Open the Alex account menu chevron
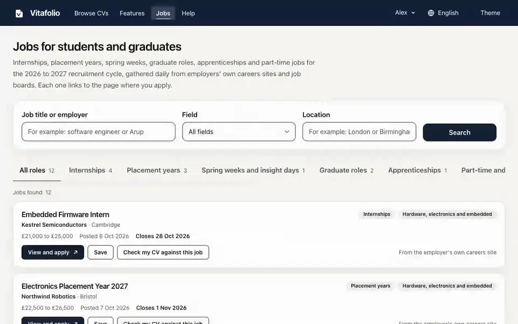This screenshot has width=518, height=324. 413,13
